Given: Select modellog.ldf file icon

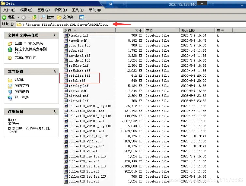Looking at the screenshot, I should pyautogui.click(x=66, y=76).
